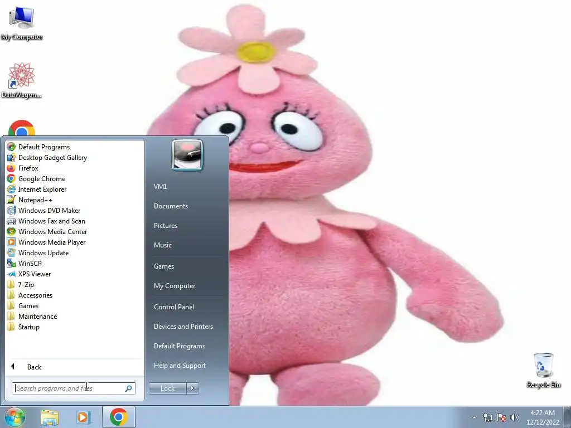Click the network tray icon
The width and height of the screenshot is (571, 428).
click(x=487, y=417)
